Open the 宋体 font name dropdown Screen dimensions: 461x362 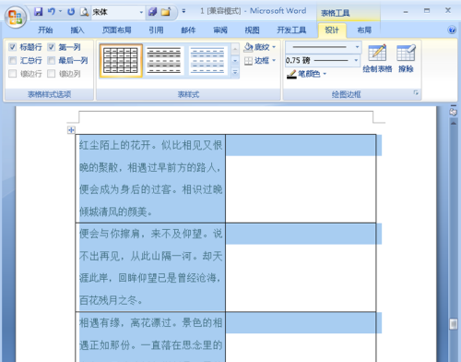point(141,12)
